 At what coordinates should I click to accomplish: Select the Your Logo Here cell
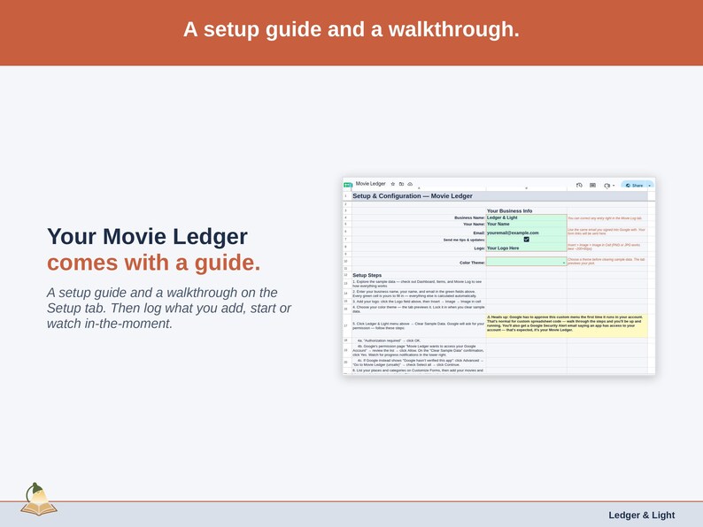click(x=526, y=248)
